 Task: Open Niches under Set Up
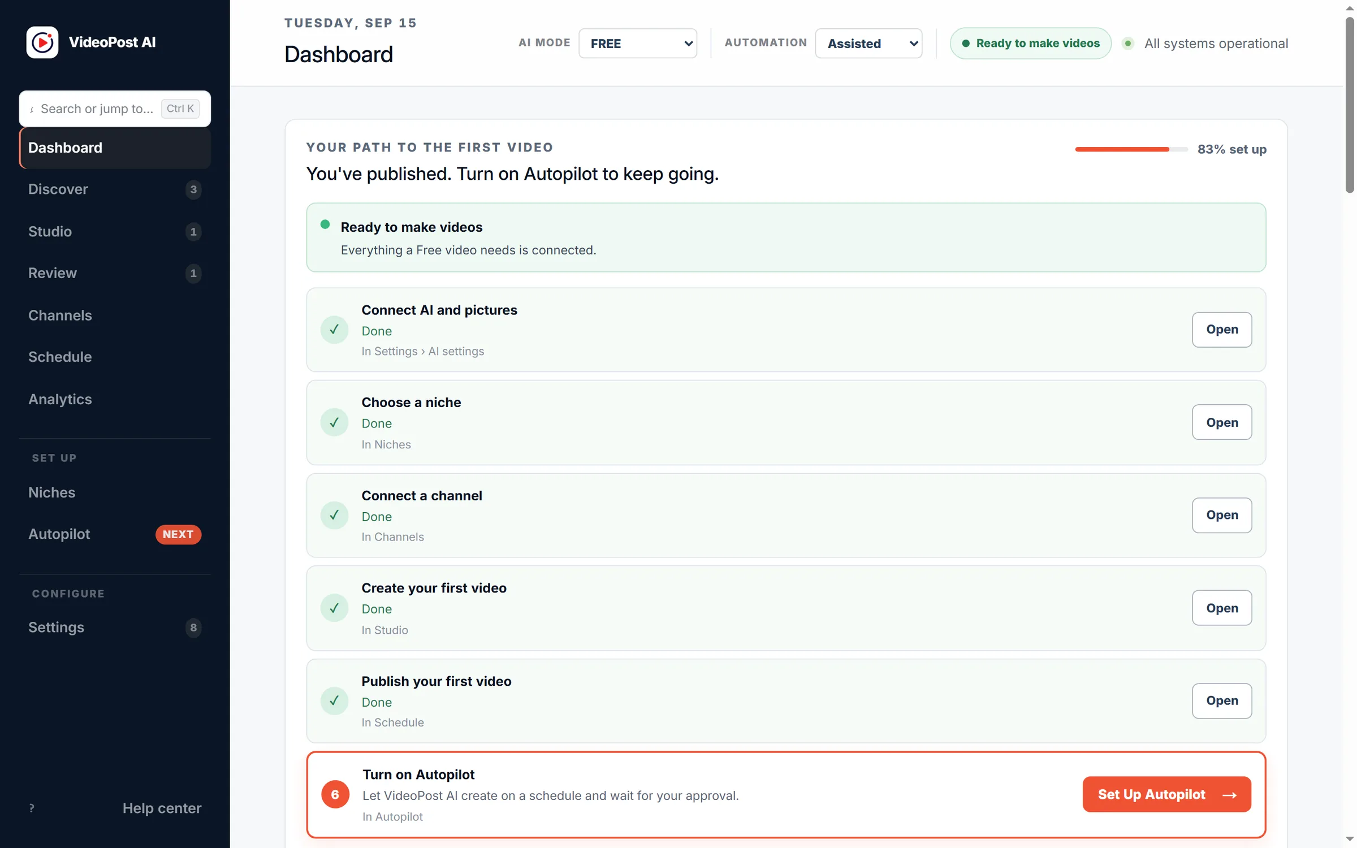click(x=115, y=492)
